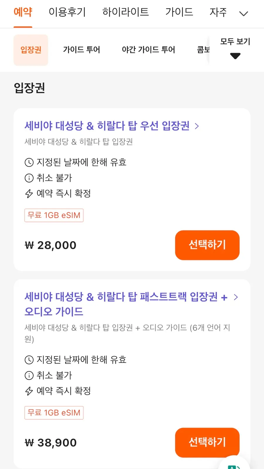This screenshot has height=469, width=264.
Task: Open the 예약 tab
Action: coord(23,12)
